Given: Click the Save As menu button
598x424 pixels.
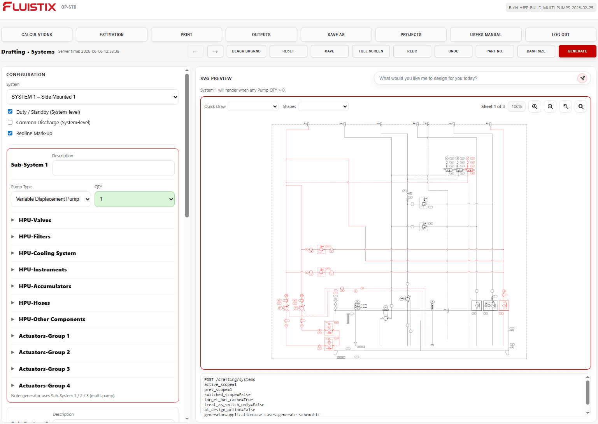Looking at the screenshot, I should pyautogui.click(x=336, y=35).
